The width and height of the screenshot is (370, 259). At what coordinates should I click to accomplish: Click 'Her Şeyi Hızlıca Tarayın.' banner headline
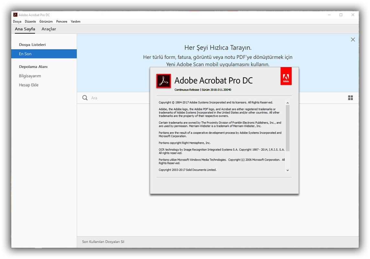pyautogui.click(x=218, y=48)
